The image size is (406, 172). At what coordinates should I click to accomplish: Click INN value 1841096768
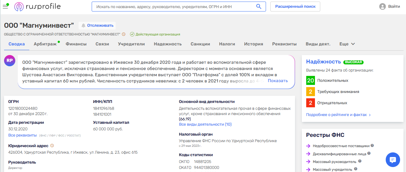(x=104, y=108)
